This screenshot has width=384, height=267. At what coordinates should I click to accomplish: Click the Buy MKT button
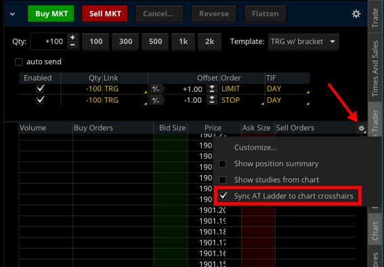tap(51, 14)
